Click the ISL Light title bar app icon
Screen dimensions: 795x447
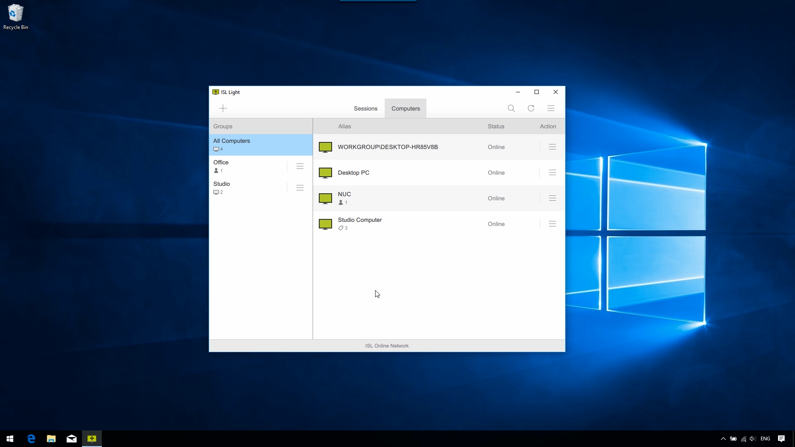[215, 92]
